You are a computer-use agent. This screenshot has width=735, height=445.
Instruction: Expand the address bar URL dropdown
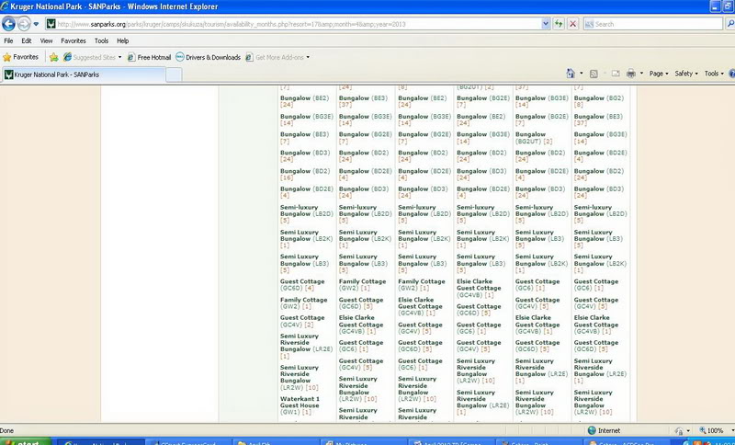(546, 24)
